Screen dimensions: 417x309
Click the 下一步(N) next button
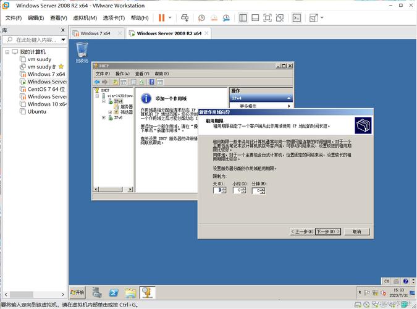click(328, 232)
